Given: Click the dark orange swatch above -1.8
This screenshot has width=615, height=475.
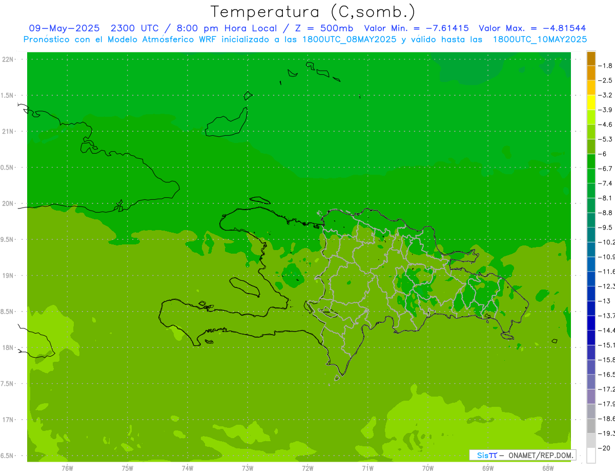Looking at the screenshot, I should point(591,58).
